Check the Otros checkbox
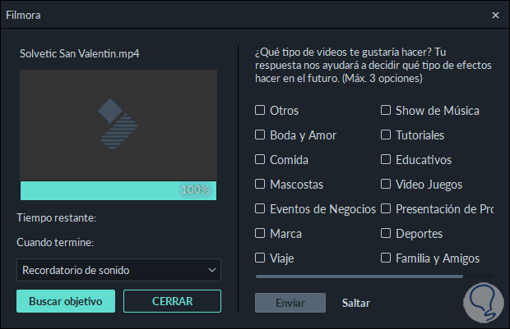Image resolution: width=510 pixels, height=329 pixels. [260, 110]
